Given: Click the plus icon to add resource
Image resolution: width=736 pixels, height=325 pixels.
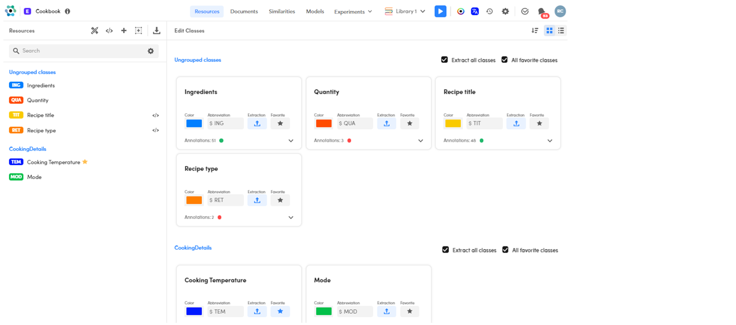Looking at the screenshot, I should pyautogui.click(x=124, y=31).
